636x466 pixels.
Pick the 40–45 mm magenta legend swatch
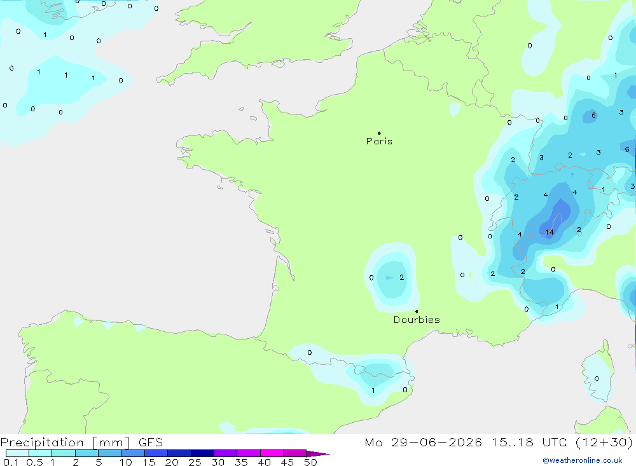click(272, 453)
